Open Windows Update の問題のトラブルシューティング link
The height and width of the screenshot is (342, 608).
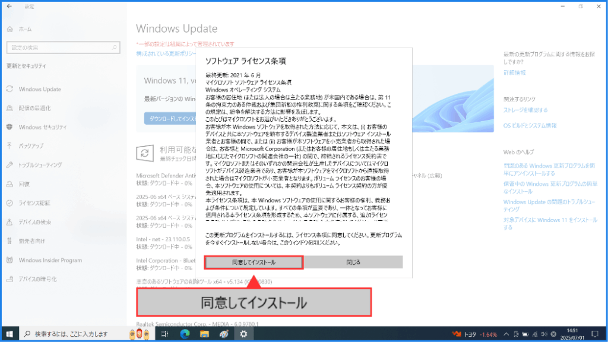[x=549, y=205]
